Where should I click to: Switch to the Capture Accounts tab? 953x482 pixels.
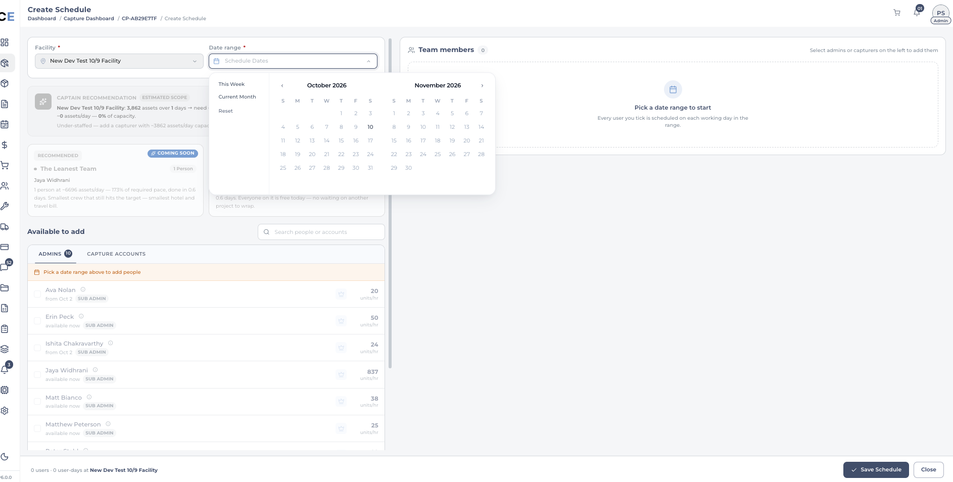point(116,254)
